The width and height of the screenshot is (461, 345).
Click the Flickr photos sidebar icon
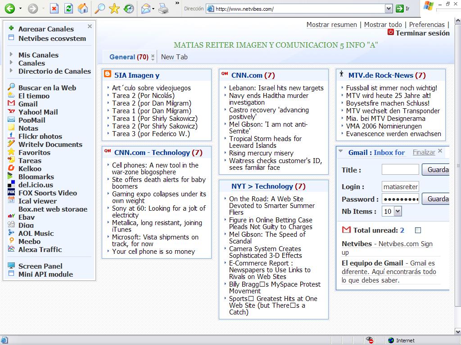[11, 136]
